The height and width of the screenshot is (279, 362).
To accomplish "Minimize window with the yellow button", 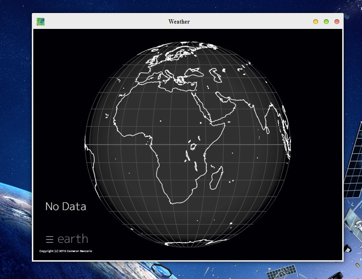I will 316,22.
